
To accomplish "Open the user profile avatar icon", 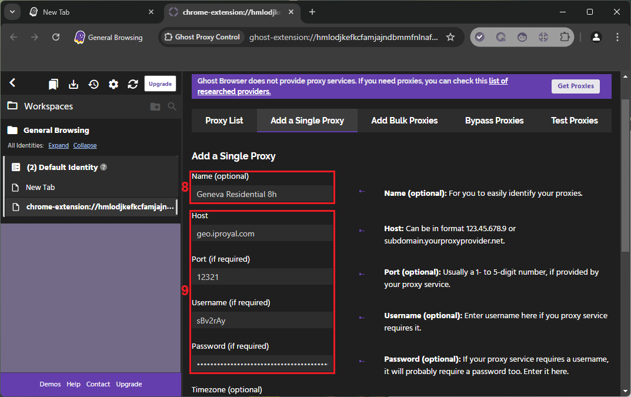I will (x=596, y=37).
